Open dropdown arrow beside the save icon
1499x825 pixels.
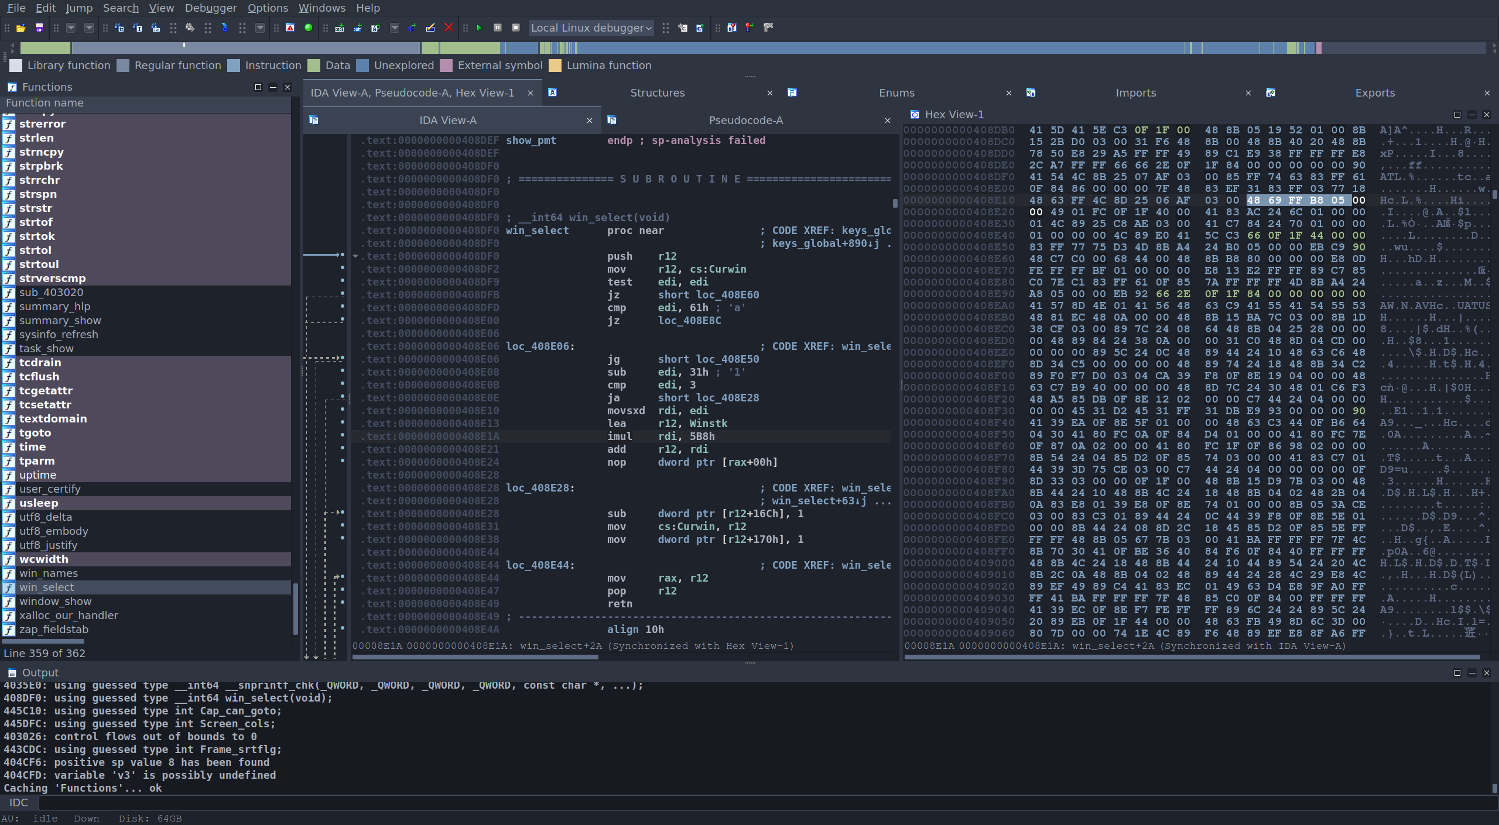coord(71,27)
